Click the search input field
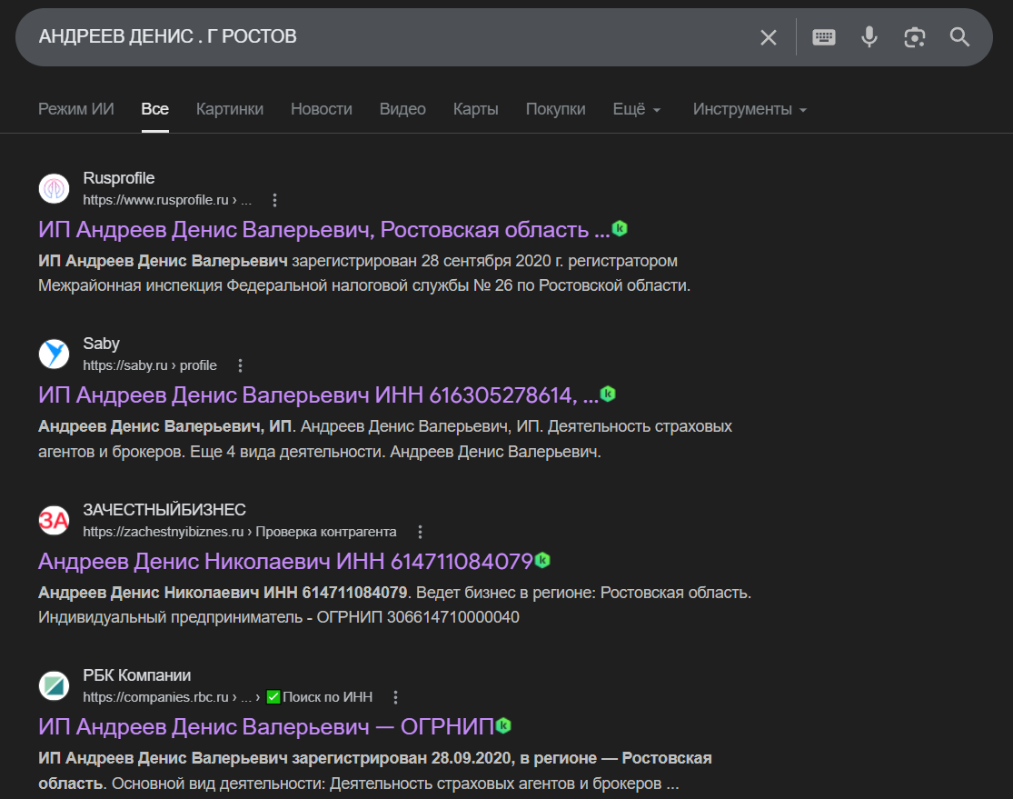Screen dimensions: 1013x799 (388, 37)
